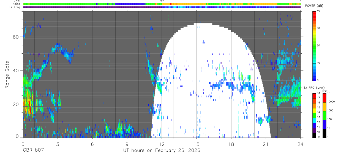This screenshot has width=338, height=156.
Task: Click the 'UT hours on February 26, 2026' label
Action: point(162,150)
